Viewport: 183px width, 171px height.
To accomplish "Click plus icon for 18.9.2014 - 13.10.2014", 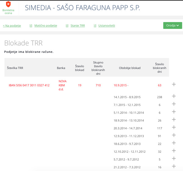I will tap(174, 120).
